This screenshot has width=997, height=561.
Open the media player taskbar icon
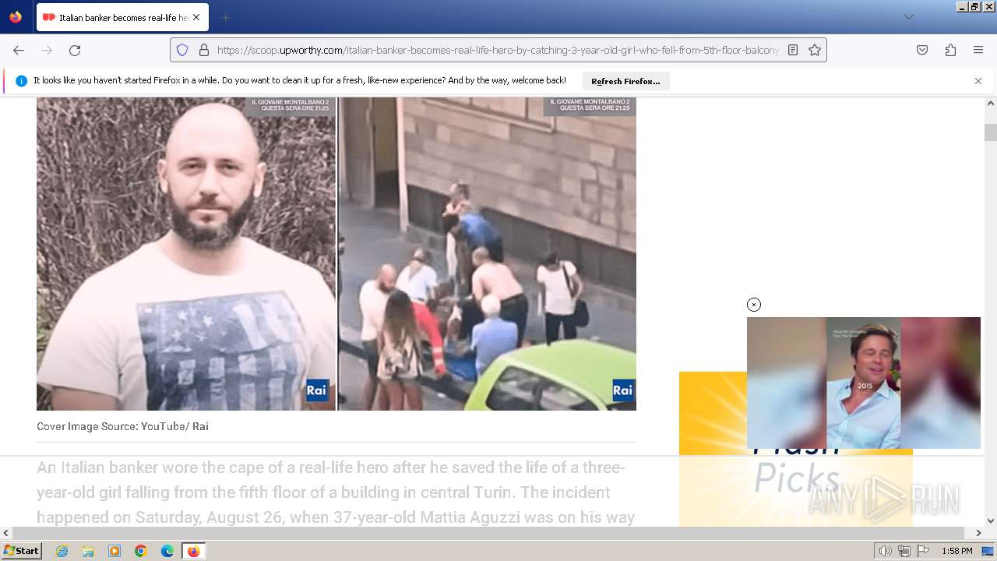114,551
